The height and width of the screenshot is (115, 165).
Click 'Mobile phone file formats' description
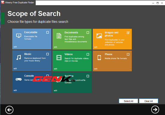pyautogui.click(x=115, y=58)
